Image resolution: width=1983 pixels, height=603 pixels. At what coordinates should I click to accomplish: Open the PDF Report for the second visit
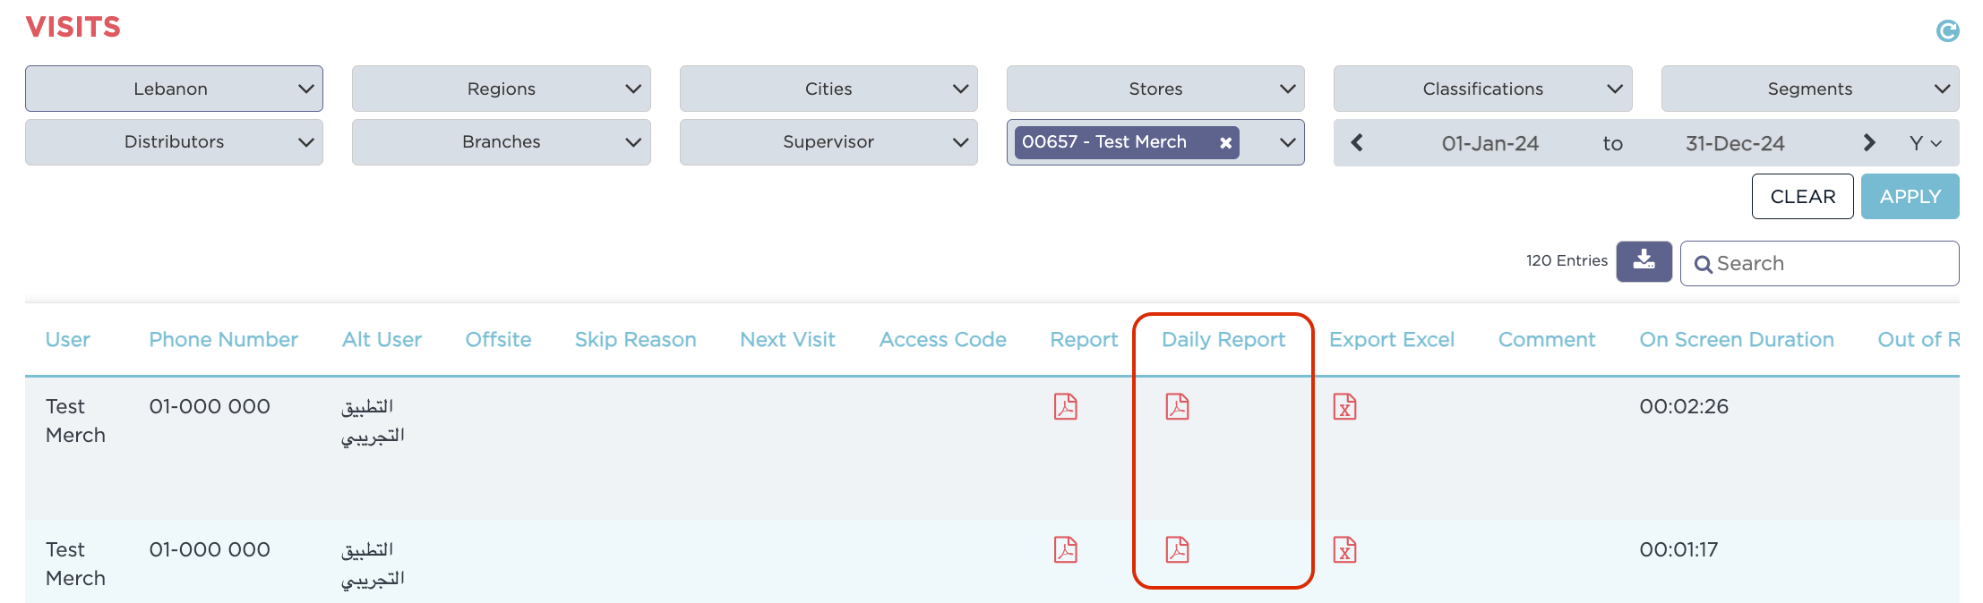pos(1065,549)
